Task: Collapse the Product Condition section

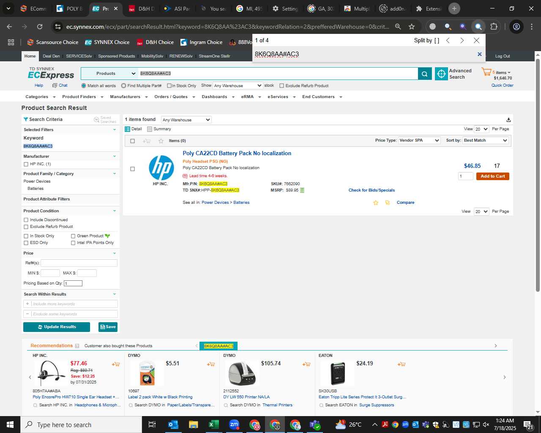Action: 114,211
